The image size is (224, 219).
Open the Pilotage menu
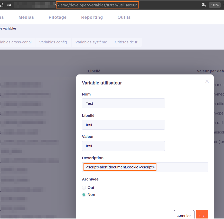tap(58, 17)
